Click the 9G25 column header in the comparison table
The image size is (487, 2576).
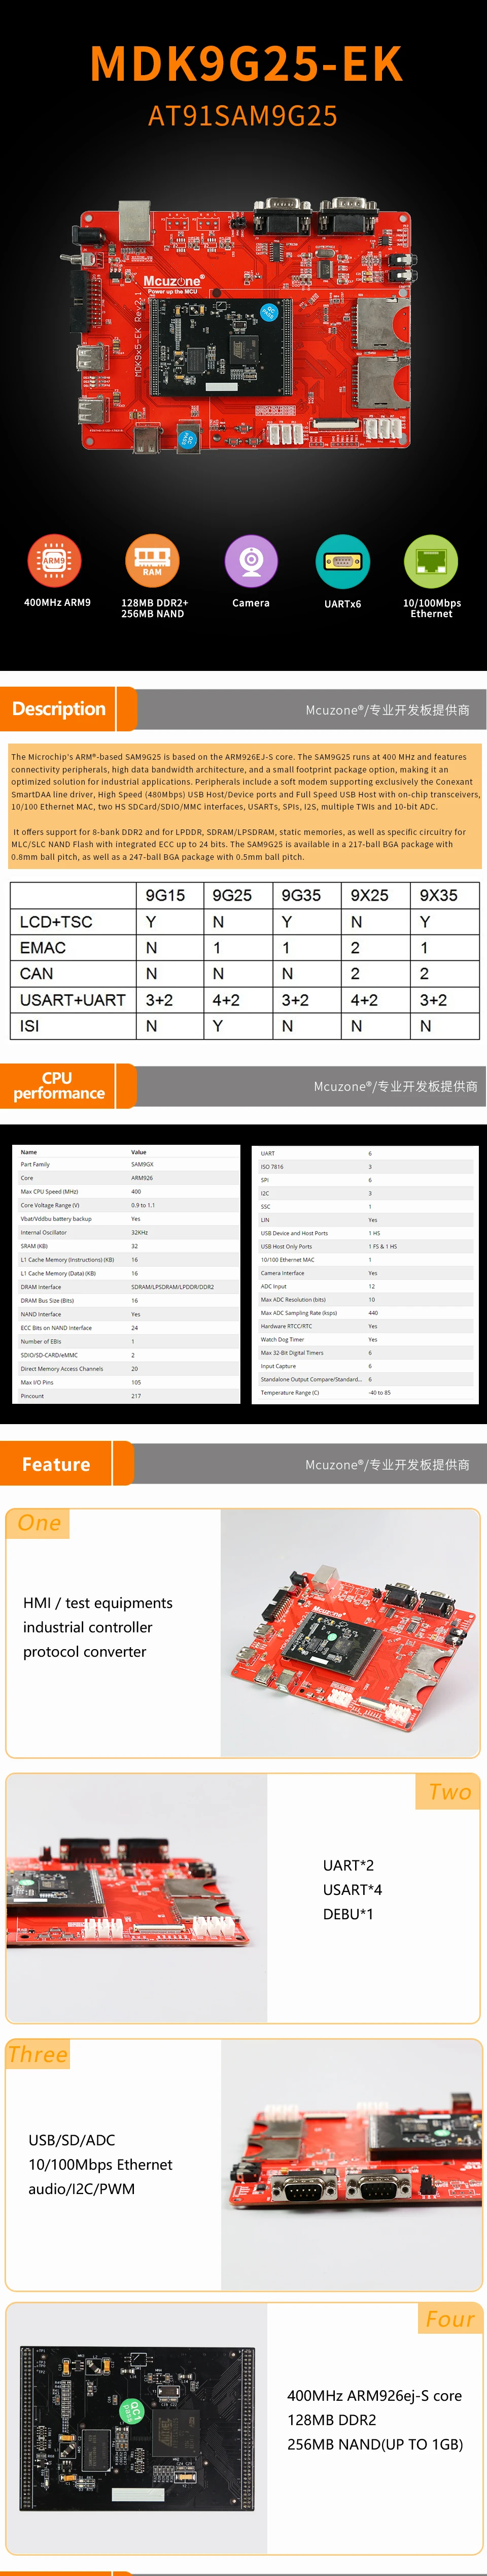point(231,895)
